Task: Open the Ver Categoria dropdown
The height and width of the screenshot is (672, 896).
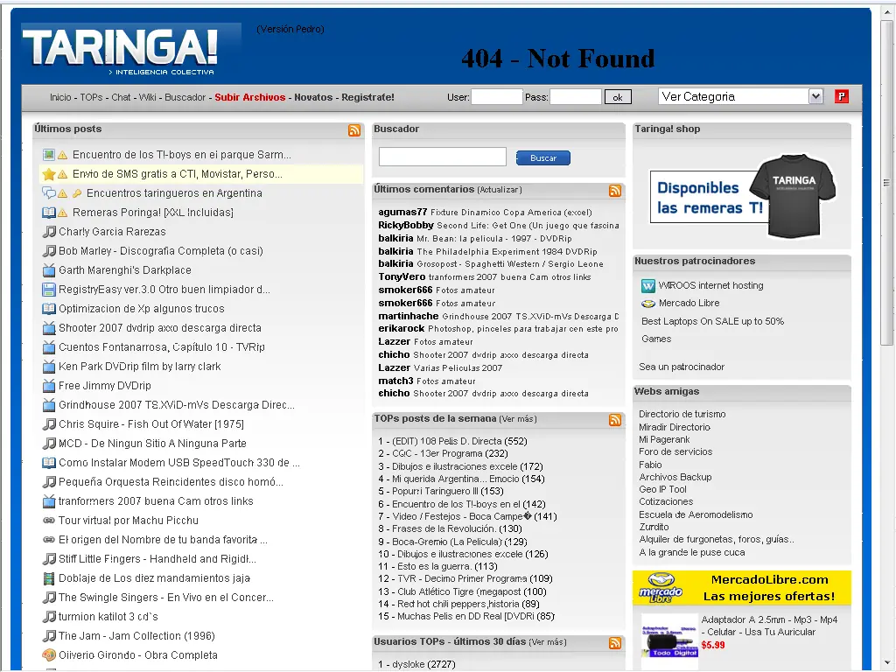Action: click(x=740, y=96)
